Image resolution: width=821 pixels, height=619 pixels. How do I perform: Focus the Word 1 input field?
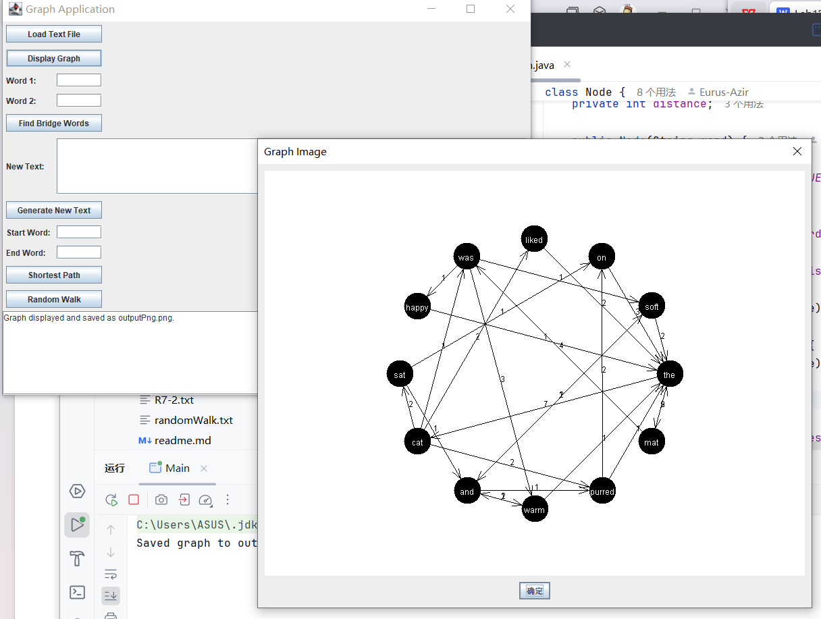pos(79,80)
